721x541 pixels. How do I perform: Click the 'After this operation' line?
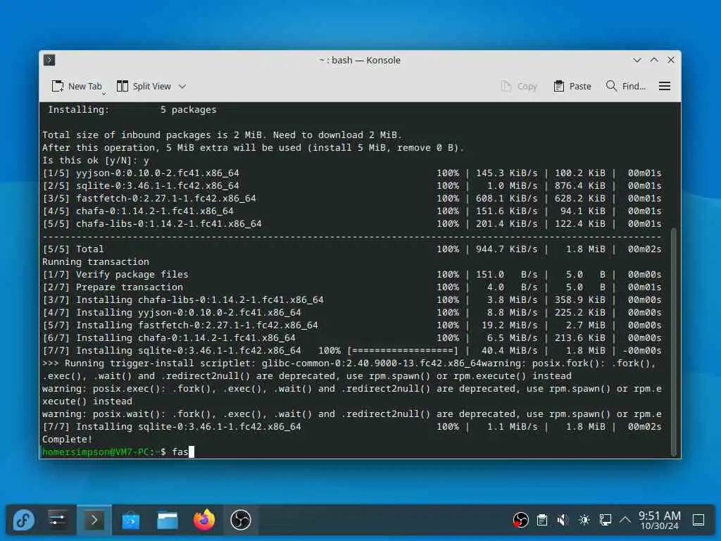(x=253, y=148)
